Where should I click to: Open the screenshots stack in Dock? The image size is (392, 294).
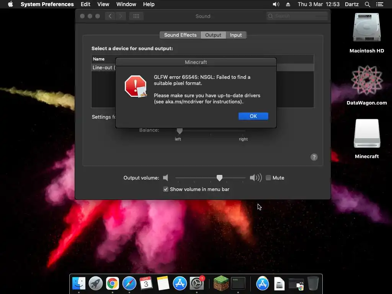(296, 284)
